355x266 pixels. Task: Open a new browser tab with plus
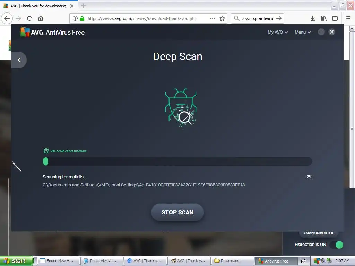[x=84, y=6]
